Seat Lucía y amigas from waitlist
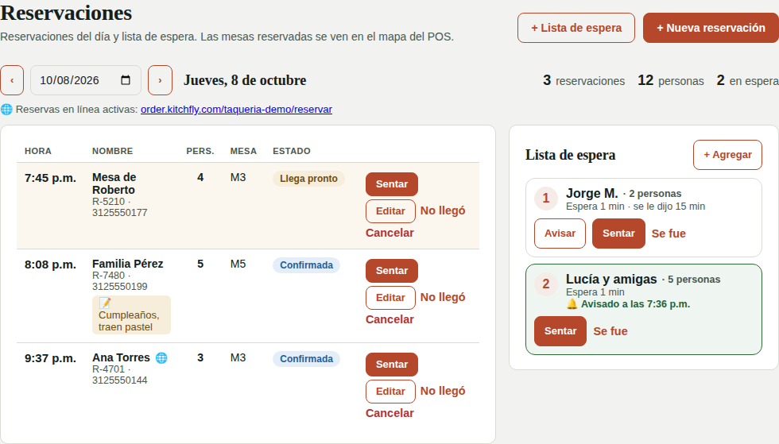 pos(560,331)
